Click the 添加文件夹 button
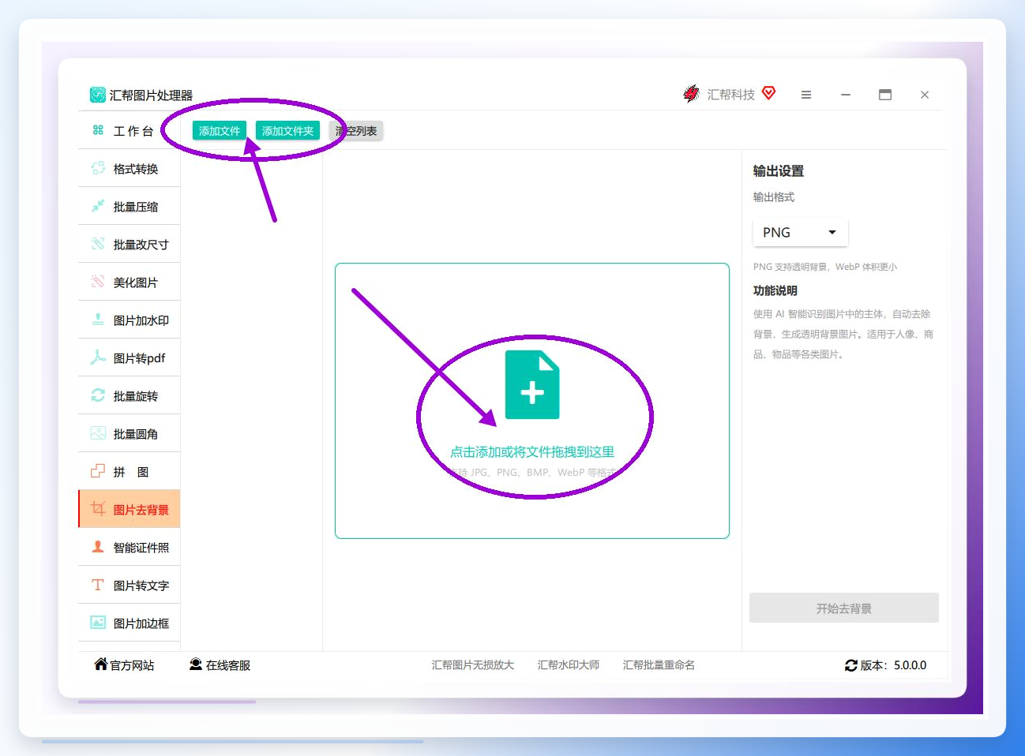 point(288,131)
